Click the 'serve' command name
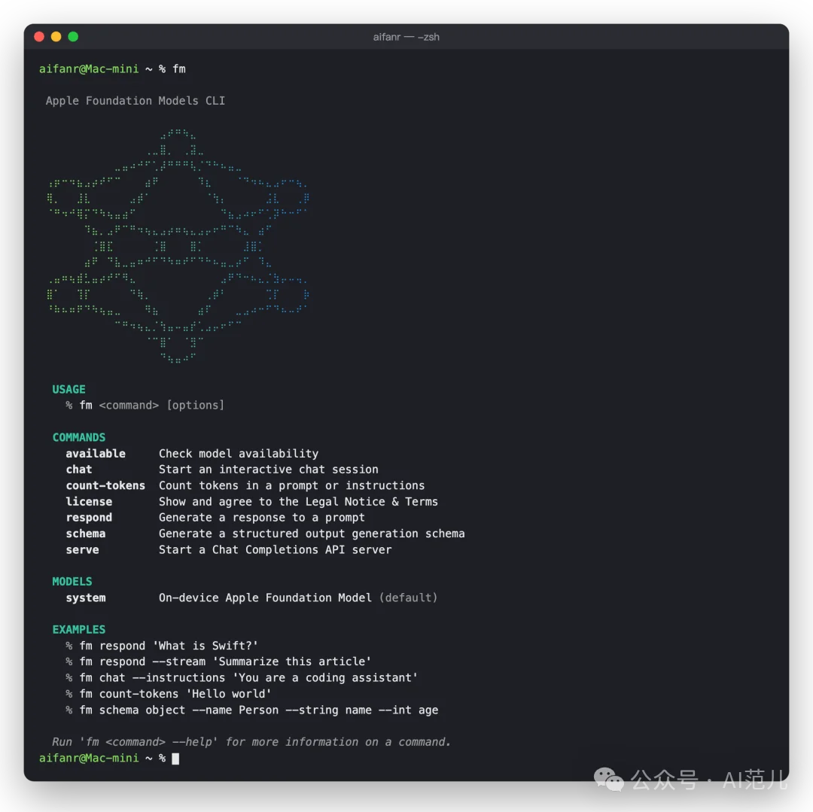Screen dimensions: 813x812 82,550
